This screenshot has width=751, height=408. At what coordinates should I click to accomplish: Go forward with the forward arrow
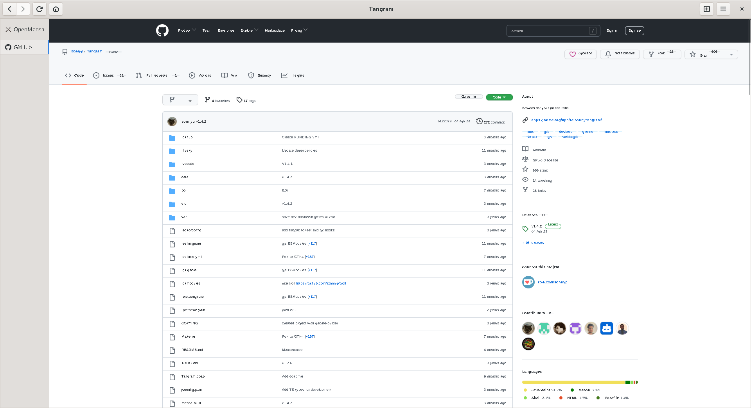pos(23,9)
